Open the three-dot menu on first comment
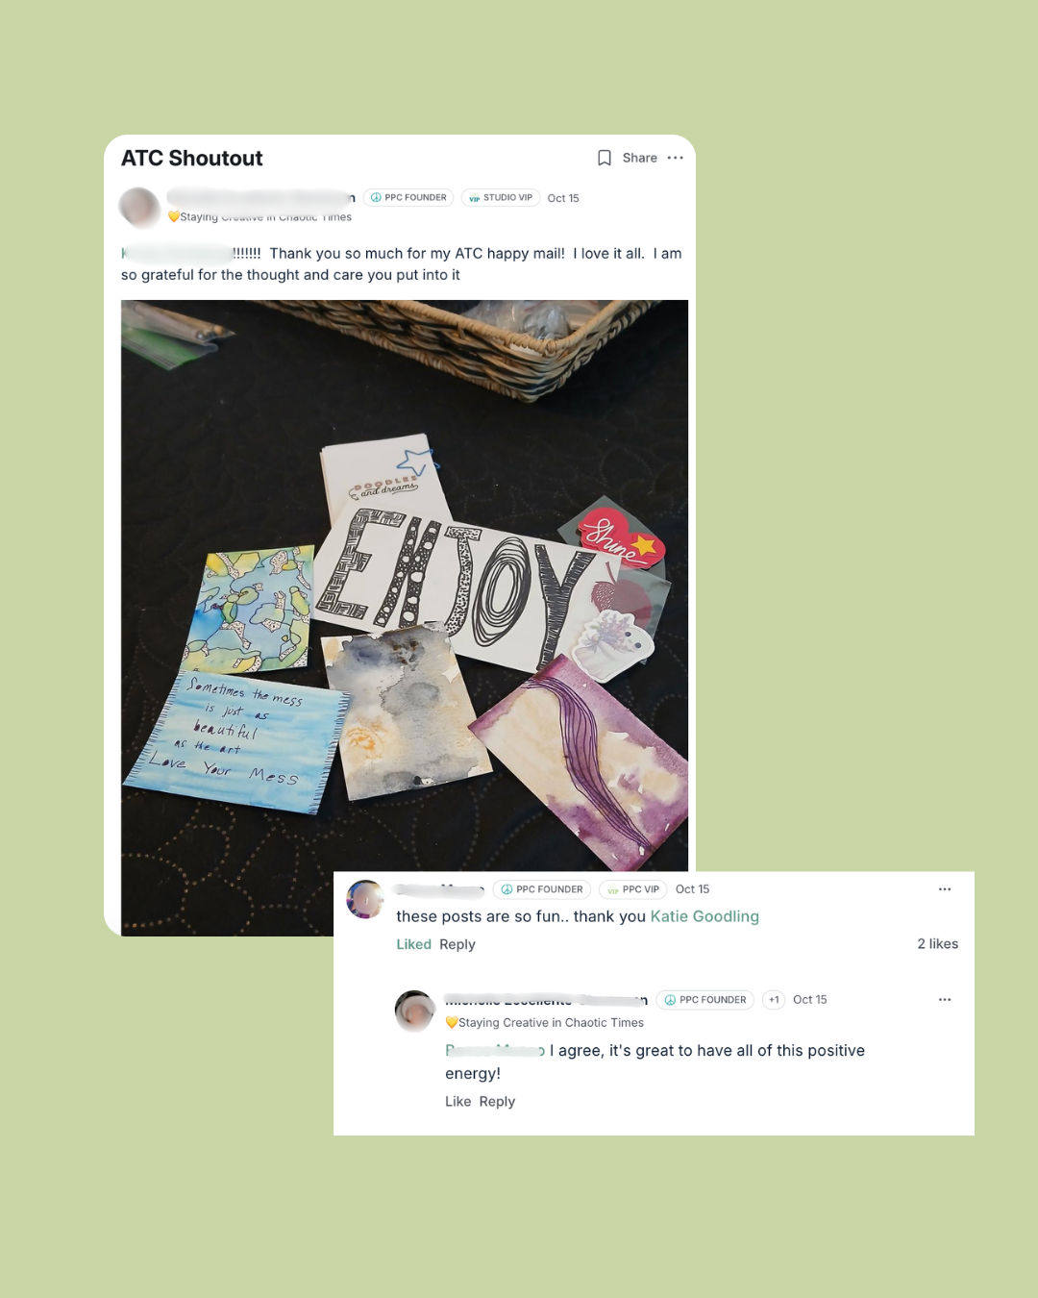 pyautogui.click(x=945, y=889)
